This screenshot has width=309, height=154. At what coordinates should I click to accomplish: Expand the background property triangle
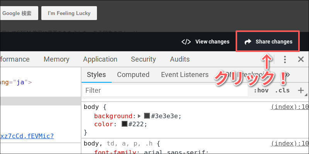pyautogui.click(x=139, y=116)
